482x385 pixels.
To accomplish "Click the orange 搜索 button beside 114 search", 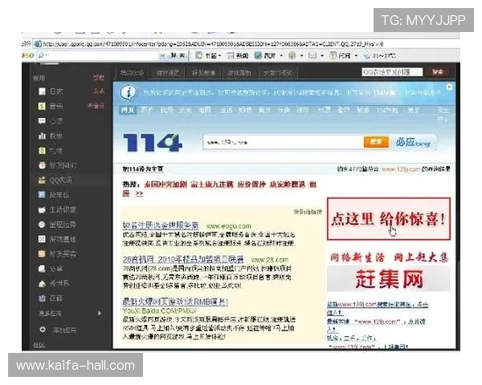I will click(x=376, y=142).
